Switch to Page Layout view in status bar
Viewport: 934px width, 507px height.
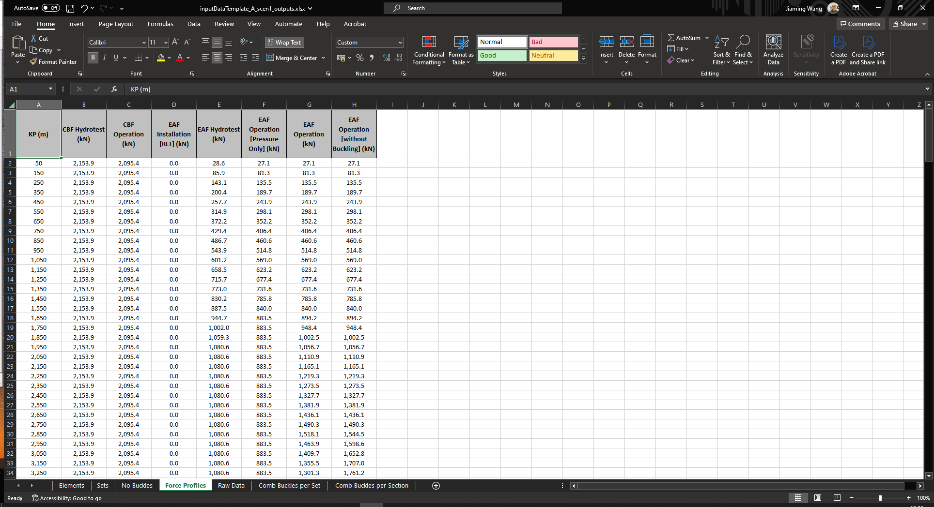click(x=818, y=498)
